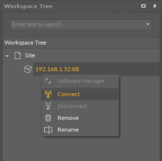Screen dimensions: 162x161
Task: Click the antenna icon beside Connect
Action: coord(48,94)
